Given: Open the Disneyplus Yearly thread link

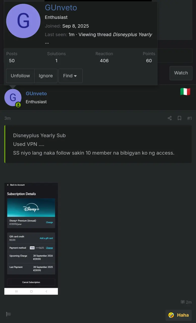Looking at the screenshot, I should tap(132, 34).
